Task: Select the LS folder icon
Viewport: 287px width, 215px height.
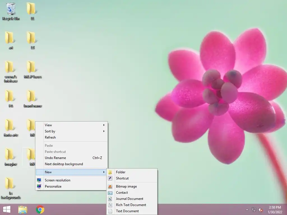Action: click(x=33, y=40)
